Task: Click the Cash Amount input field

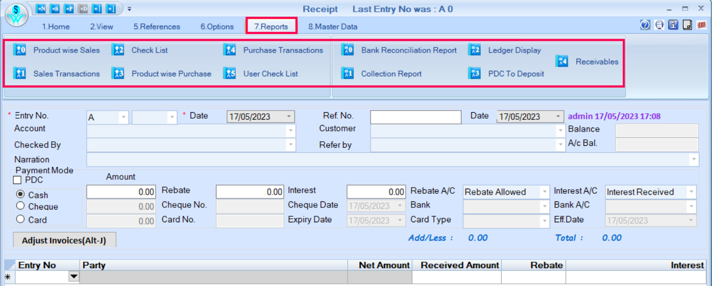Action: (x=121, y=192)
